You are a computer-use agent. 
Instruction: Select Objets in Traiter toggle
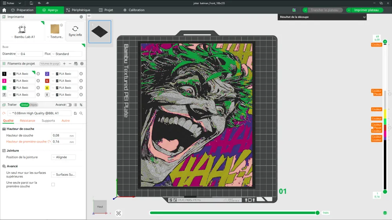[x=33, y=105]
